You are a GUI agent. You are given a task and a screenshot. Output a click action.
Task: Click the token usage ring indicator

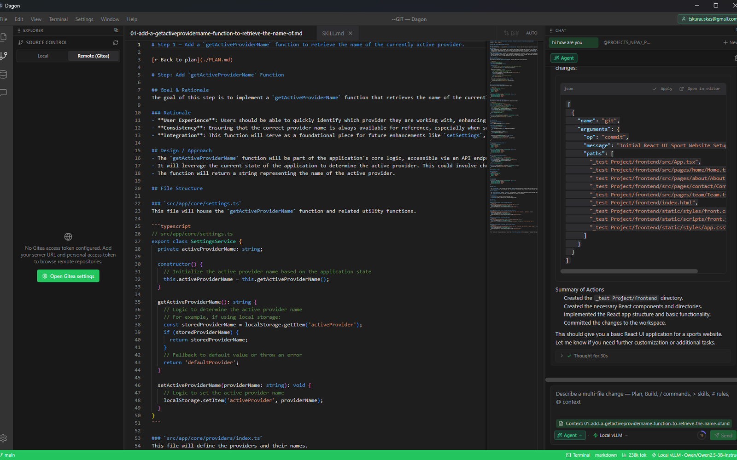click(702, 435)
